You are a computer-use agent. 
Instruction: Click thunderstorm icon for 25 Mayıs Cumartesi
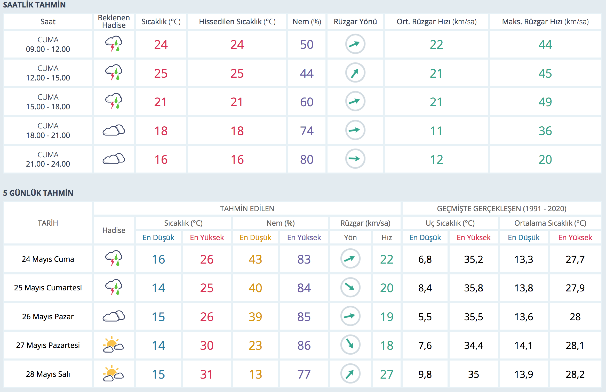pyautogui.click(x=114, y=287)
